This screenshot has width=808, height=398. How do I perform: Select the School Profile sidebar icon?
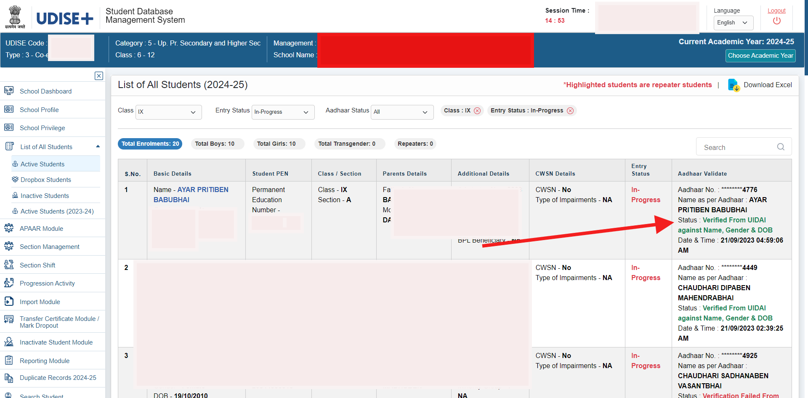point(9,109)
